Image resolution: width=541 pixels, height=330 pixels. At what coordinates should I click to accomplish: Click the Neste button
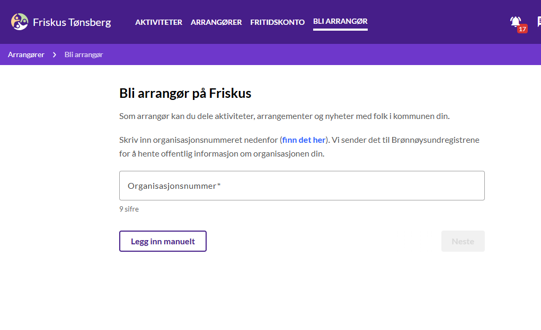point(463,241)
